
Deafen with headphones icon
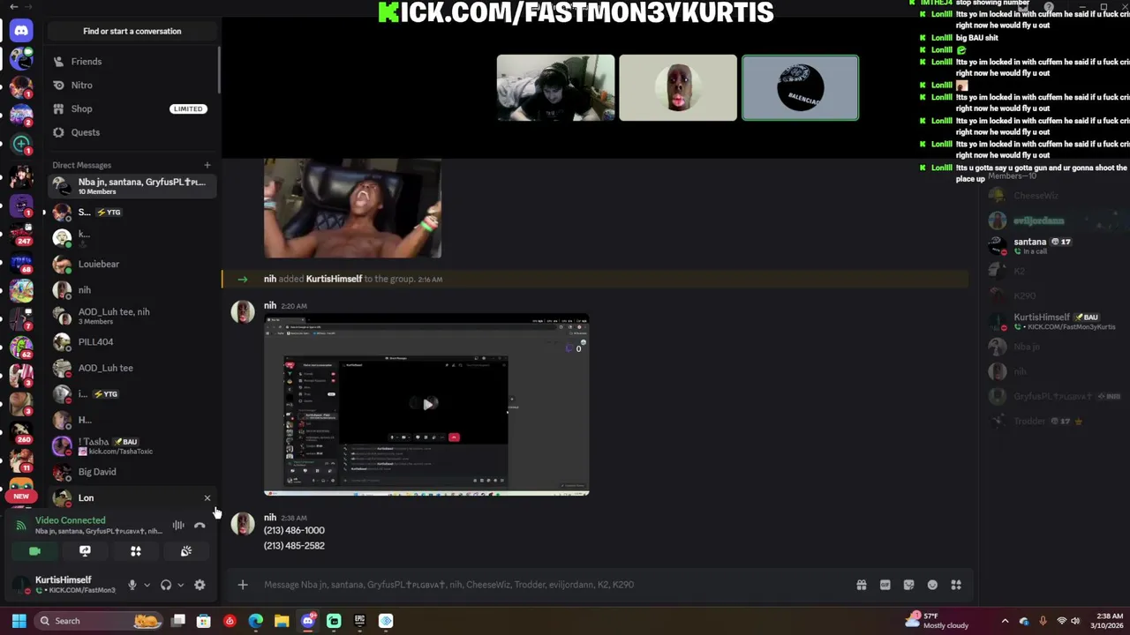click(x=166, y=585)
